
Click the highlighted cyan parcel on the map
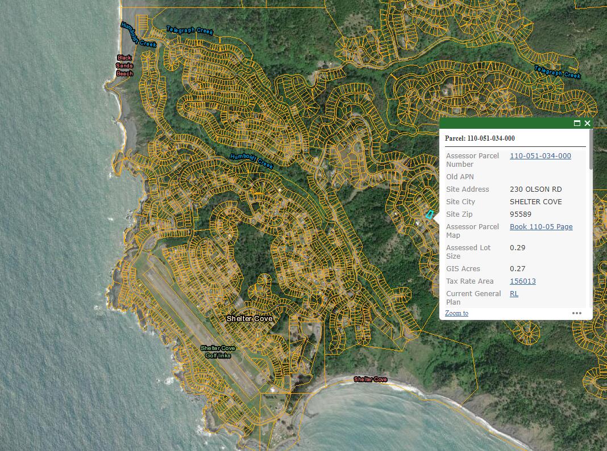[x=429, y=214]
